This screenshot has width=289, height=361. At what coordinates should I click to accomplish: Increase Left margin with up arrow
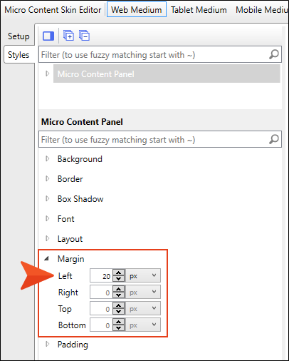118,273
